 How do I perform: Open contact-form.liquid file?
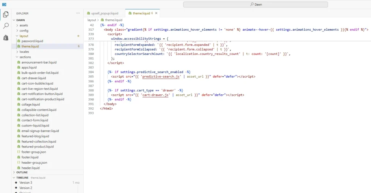tap(34, 120)
